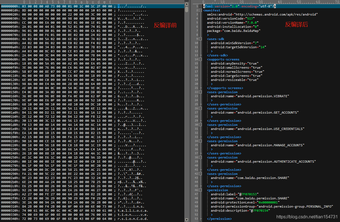Click the android.permission.USE_CREDENTIALS line
This screenshot has height=222, width=340.
(258, 129)
